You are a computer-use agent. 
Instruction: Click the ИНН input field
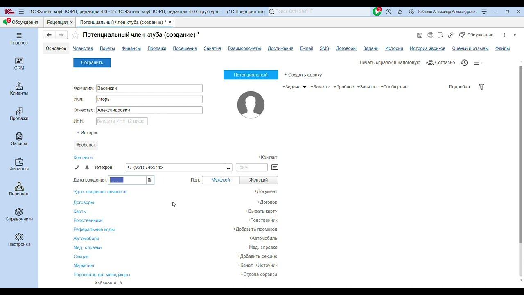122,121
